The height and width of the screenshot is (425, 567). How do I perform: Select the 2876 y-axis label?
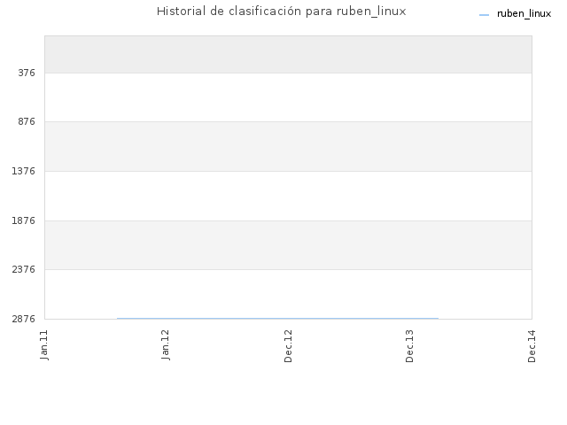(24, 319)
